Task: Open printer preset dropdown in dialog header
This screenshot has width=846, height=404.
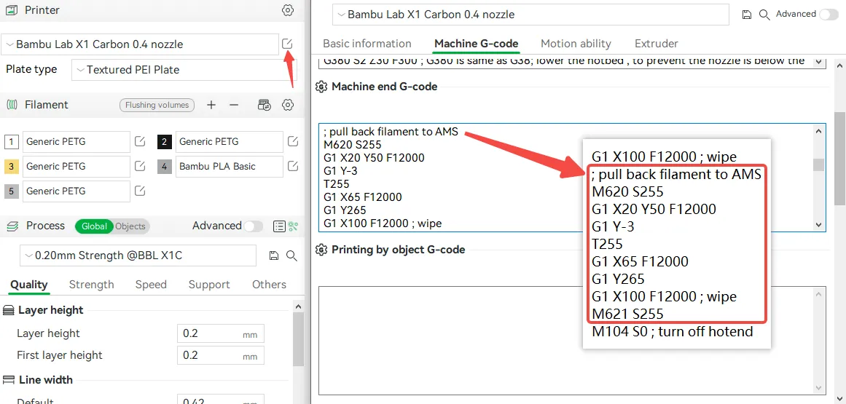Action: (x=530, y=15)
